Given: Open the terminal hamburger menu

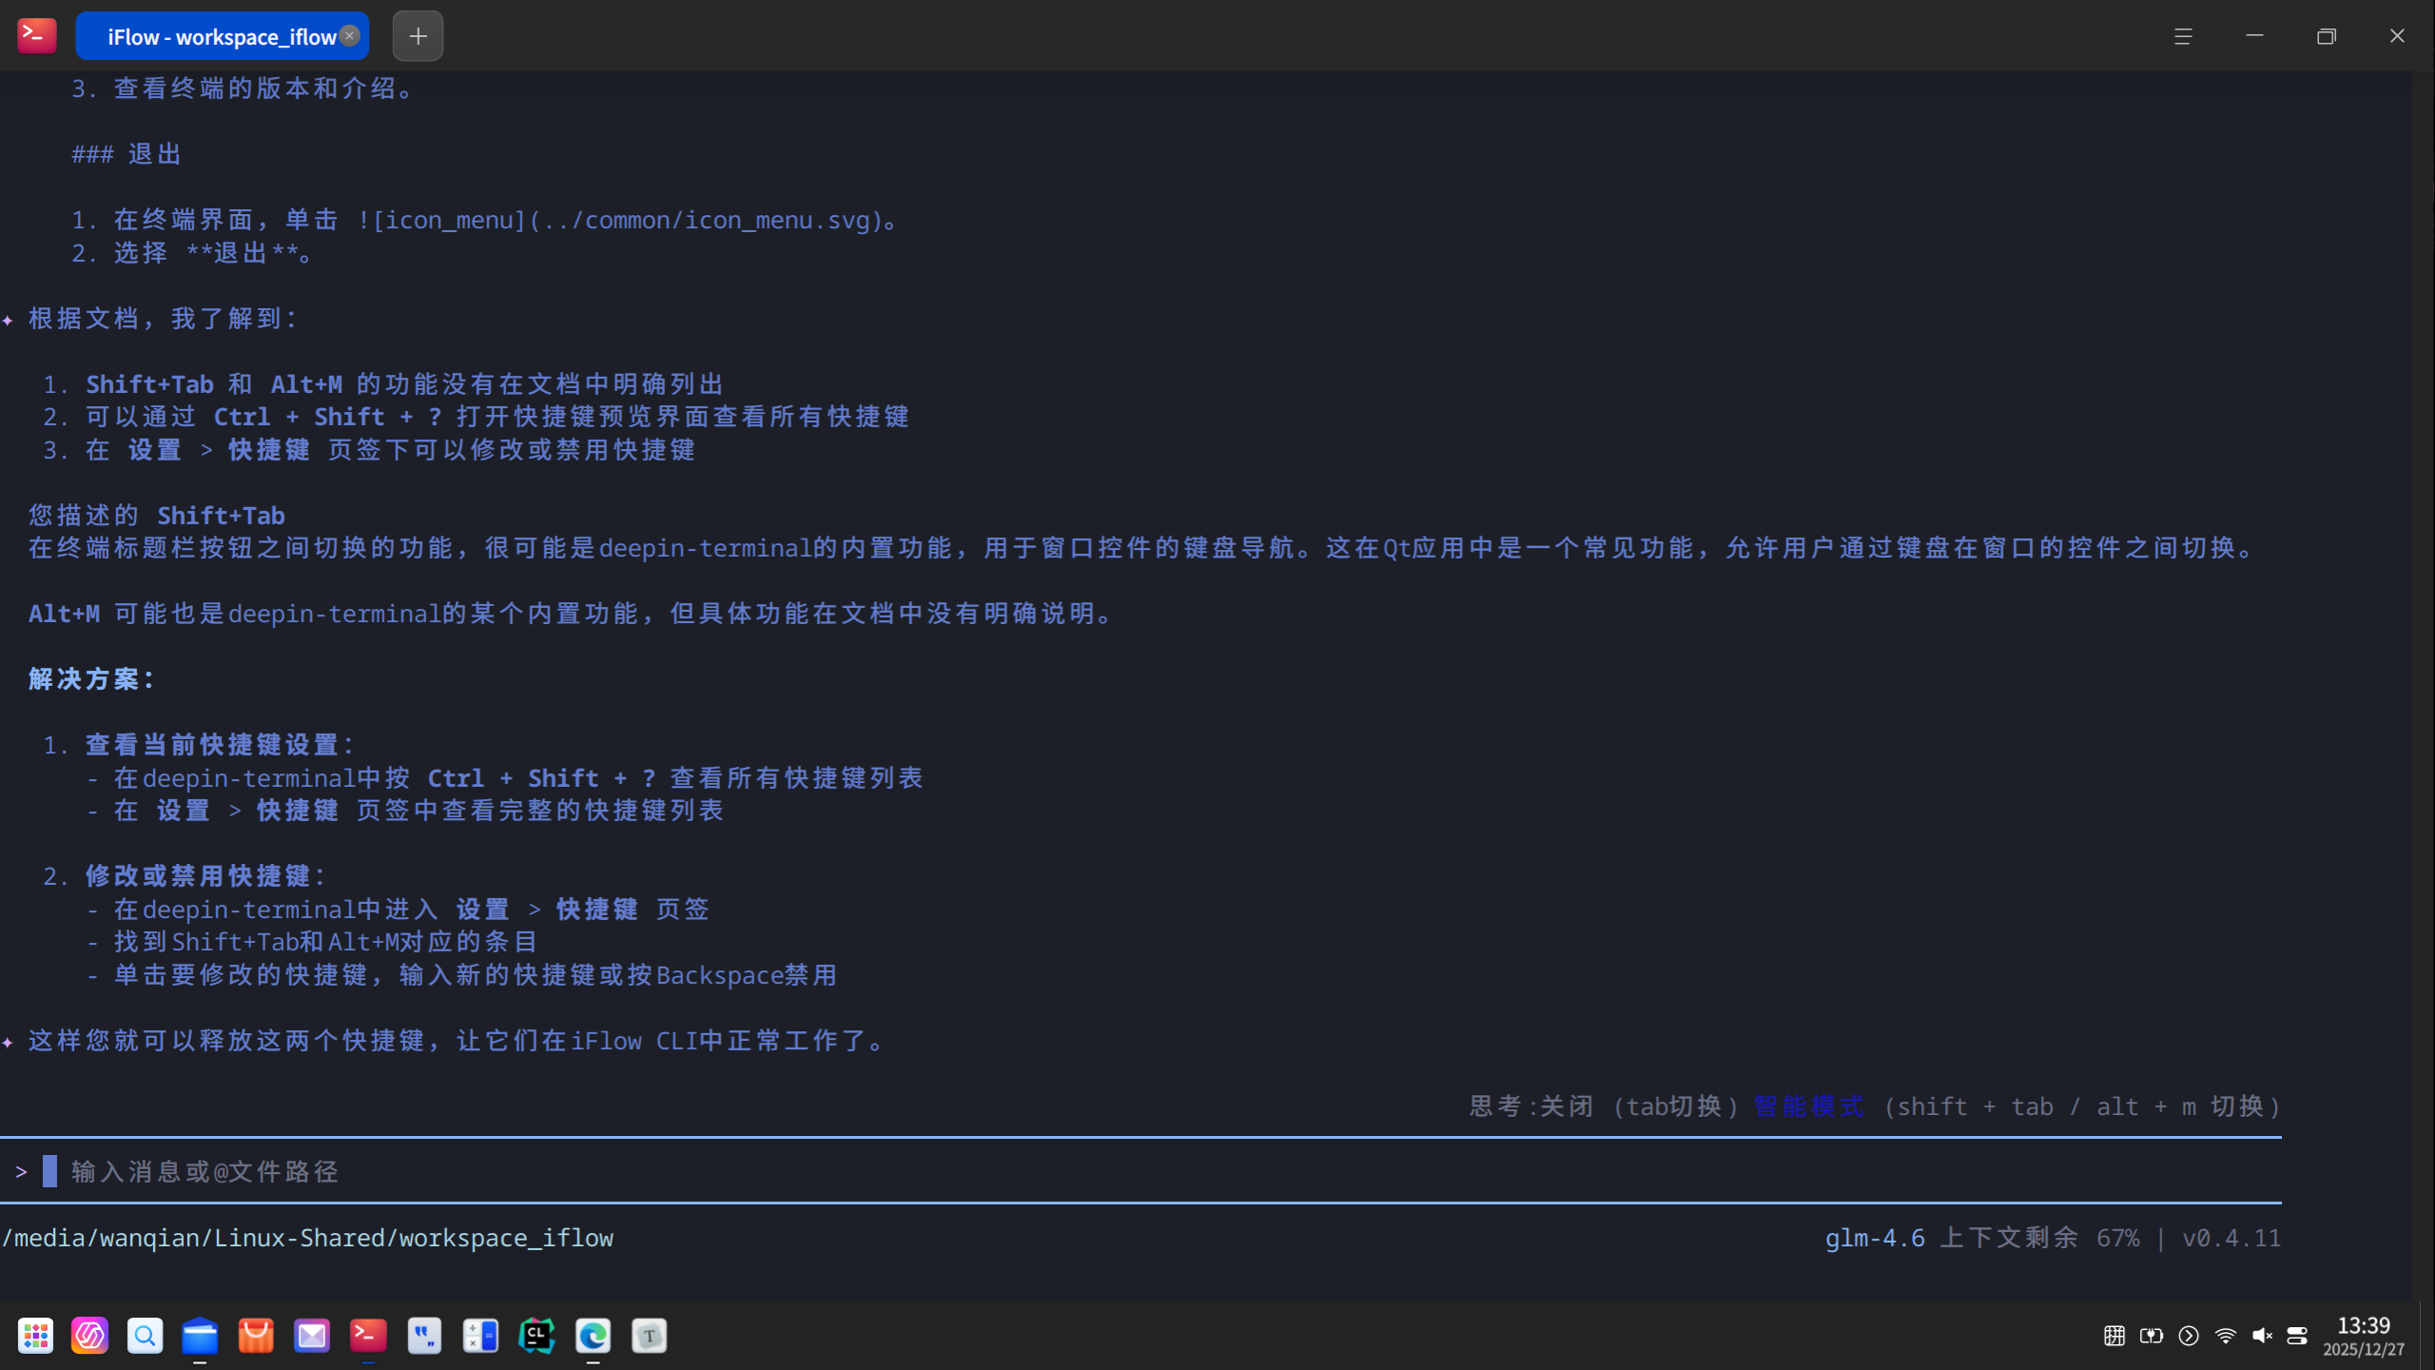Looking at the screenshot, I should (x=2183, y=36).
